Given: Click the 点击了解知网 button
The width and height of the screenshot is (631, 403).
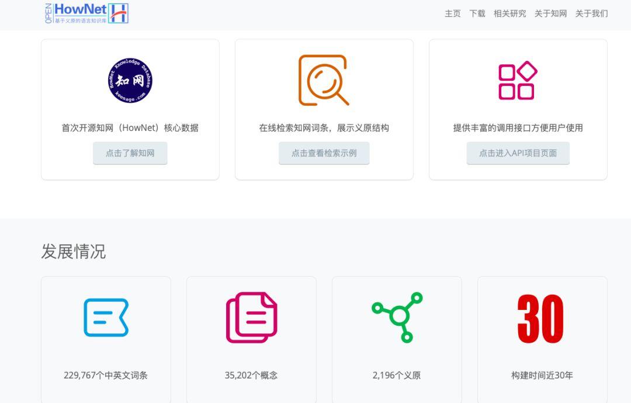Looking at the screenshot, I should point(130,153).
